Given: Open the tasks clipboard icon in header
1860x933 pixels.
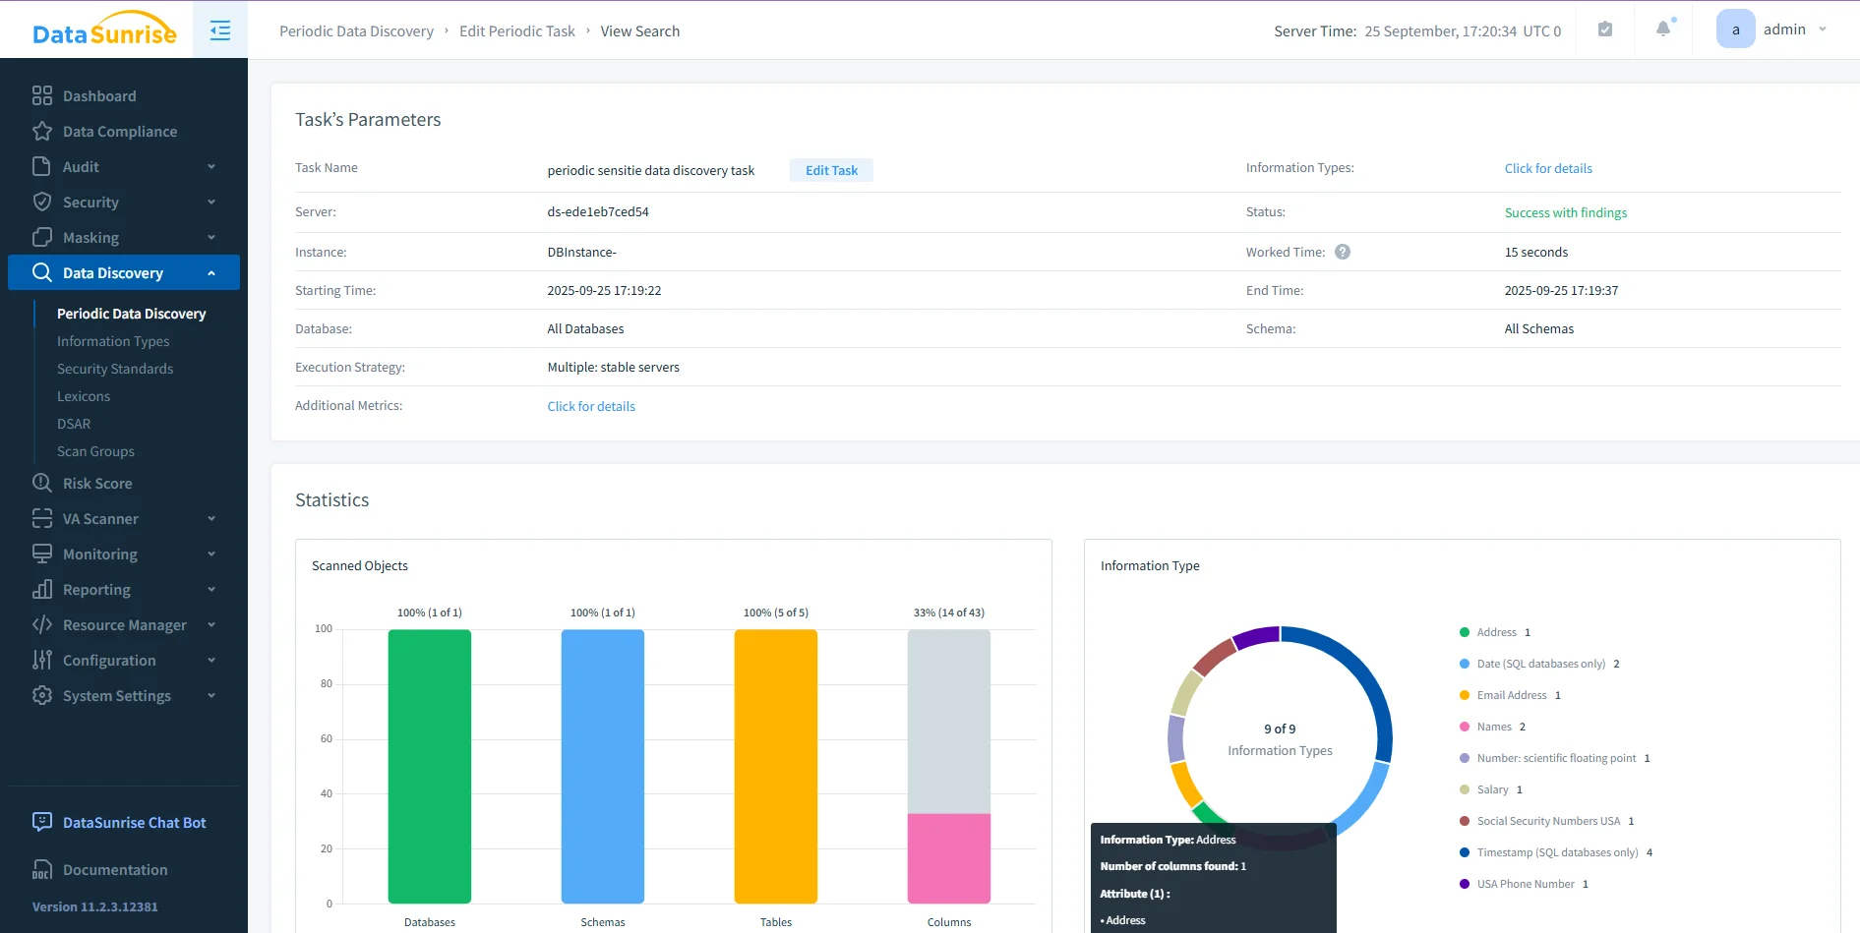Looking at the screenshot, I should point(1605,29).
